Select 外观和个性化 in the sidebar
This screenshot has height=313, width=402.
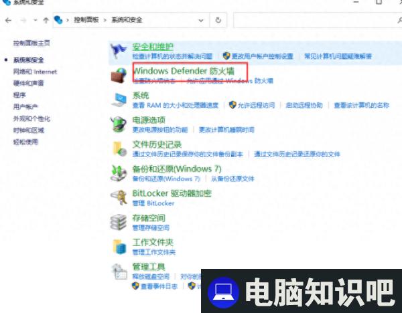click(x=31, y=118)
